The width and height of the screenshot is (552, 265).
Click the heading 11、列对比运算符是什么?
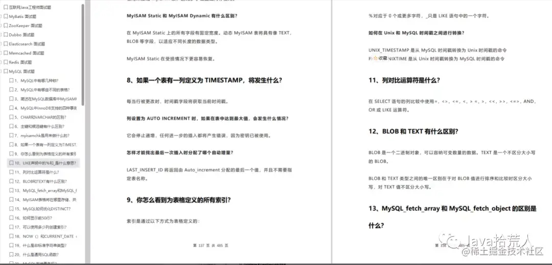pos(404,80)
